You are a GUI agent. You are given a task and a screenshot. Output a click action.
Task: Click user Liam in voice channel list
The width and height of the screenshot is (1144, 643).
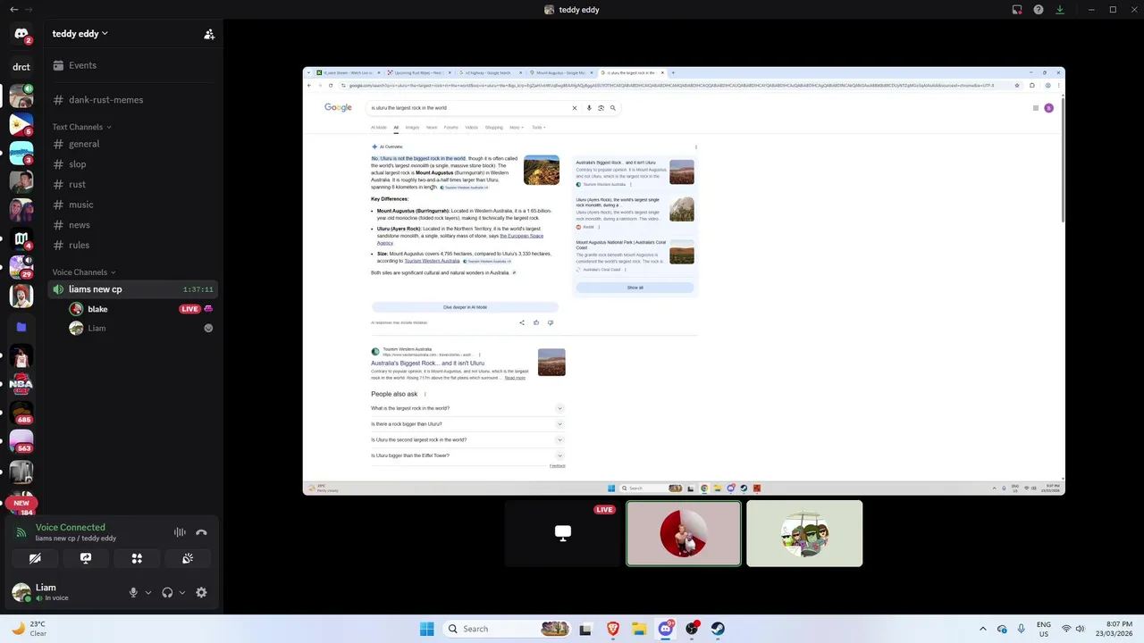pyautogui.click(x=97, y=328)
